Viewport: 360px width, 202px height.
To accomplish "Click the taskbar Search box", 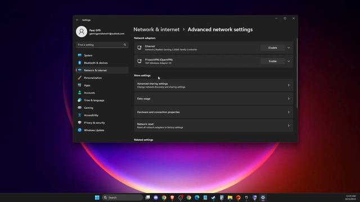I will tap(123, 198).
